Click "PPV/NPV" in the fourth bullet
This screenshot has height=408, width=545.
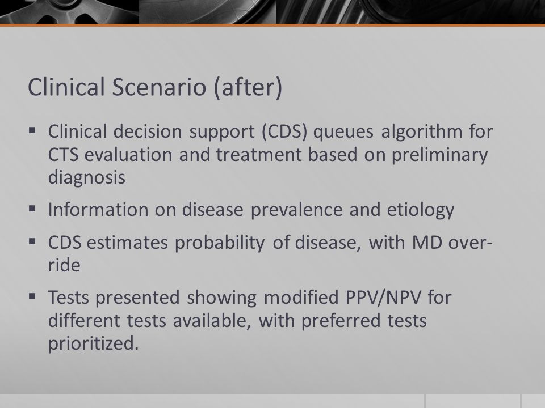pyautogui.click(x=383, y=297)
